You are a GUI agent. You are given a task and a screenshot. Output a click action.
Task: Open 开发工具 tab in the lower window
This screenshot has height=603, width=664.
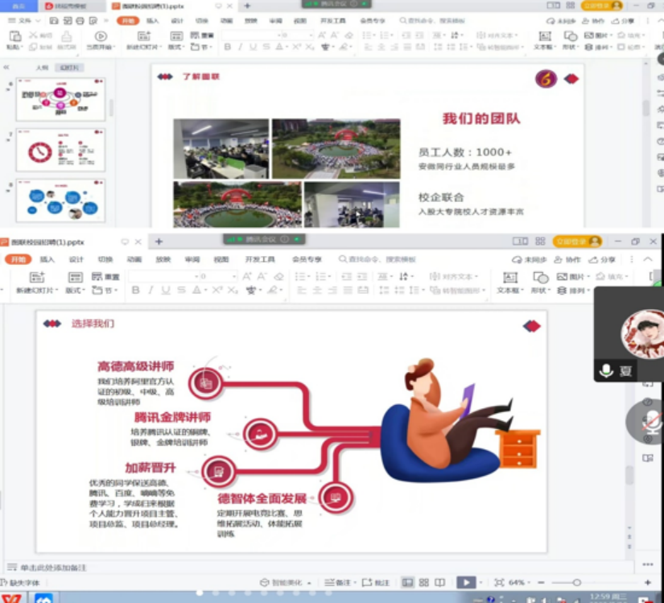[x=260, y=259]
